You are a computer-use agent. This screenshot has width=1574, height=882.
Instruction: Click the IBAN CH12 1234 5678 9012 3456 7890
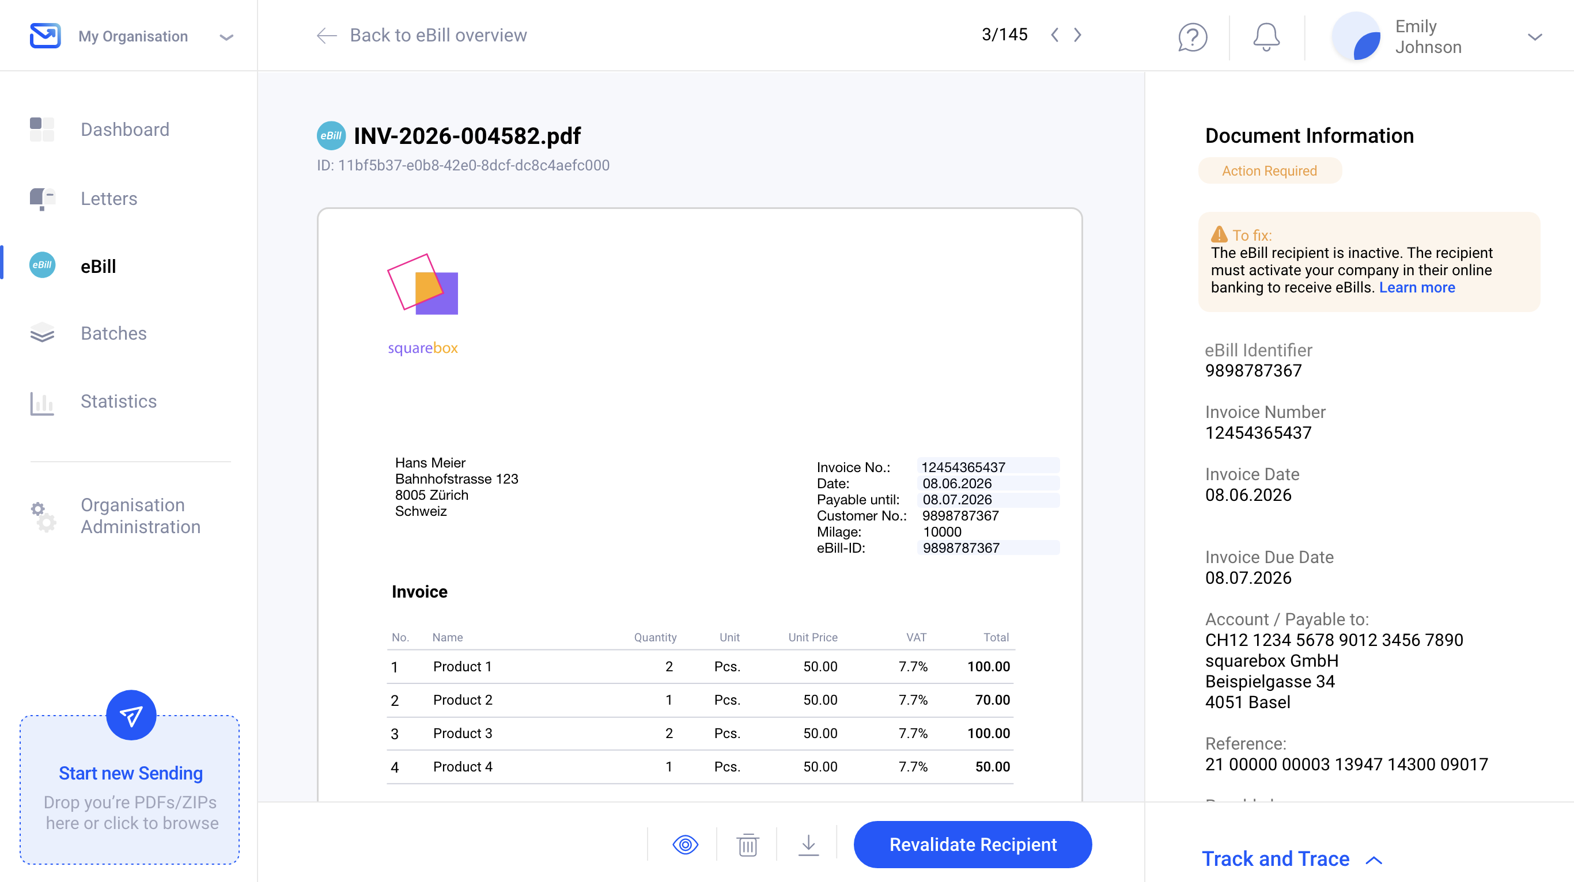pos(1334,640)
